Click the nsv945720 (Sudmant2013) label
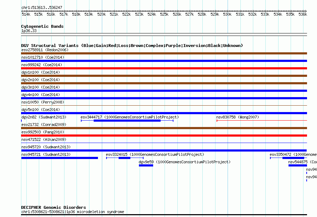Screen dimensions: 317x217 [46, 147]
